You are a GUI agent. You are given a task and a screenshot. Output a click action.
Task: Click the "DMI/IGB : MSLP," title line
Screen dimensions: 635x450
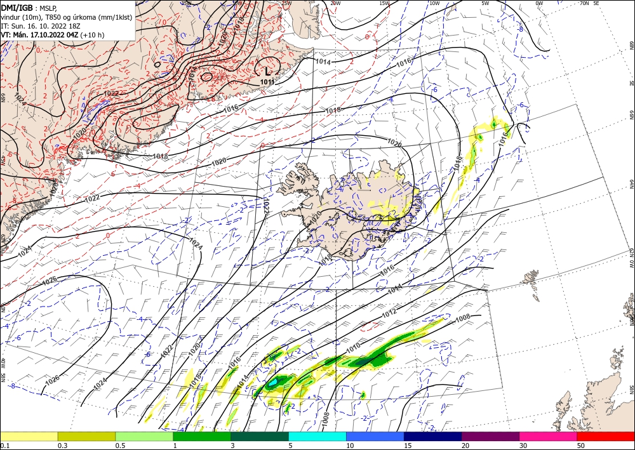pos(29,8)
